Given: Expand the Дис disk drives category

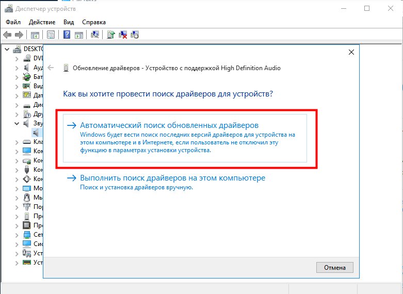Looking at the screenshot, I should (x=17, y=105).
